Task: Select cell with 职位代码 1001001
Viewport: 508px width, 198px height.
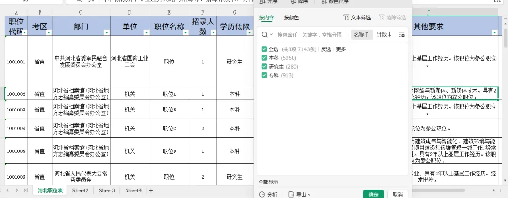Action: 16,62
